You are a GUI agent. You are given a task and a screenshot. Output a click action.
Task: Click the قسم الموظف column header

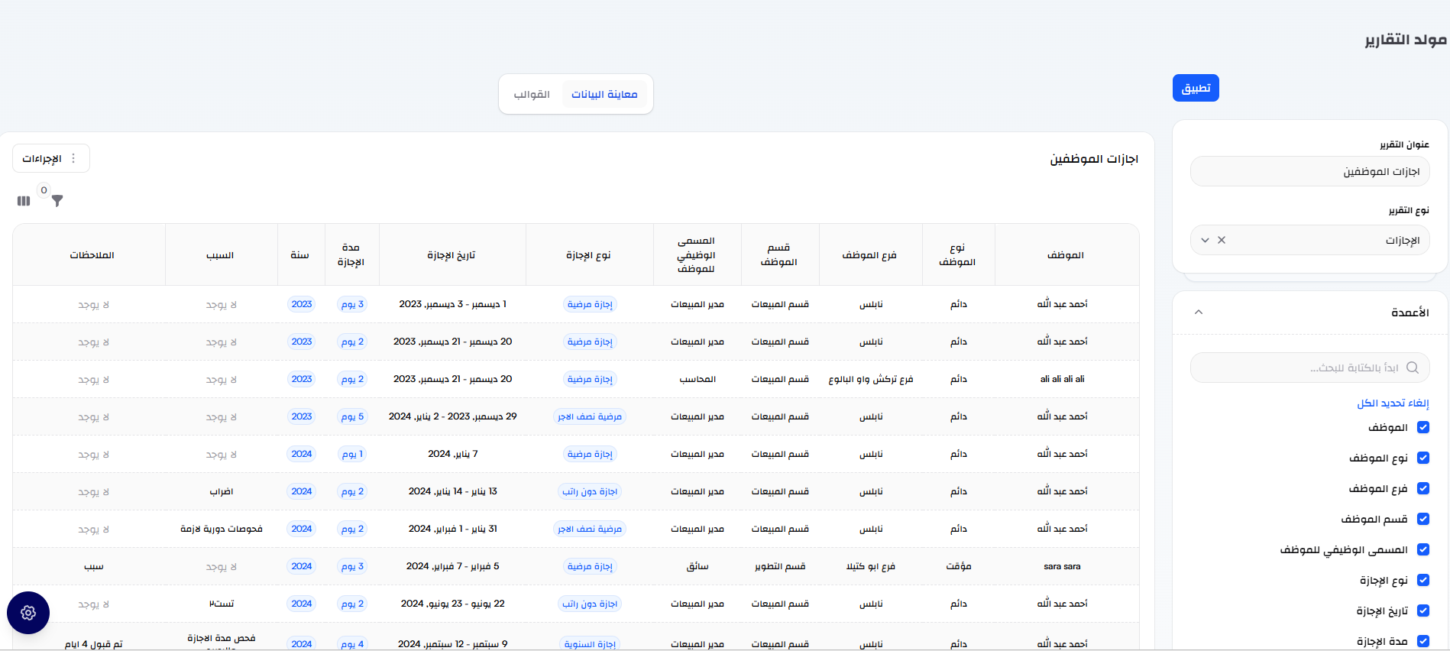[778, 254]
